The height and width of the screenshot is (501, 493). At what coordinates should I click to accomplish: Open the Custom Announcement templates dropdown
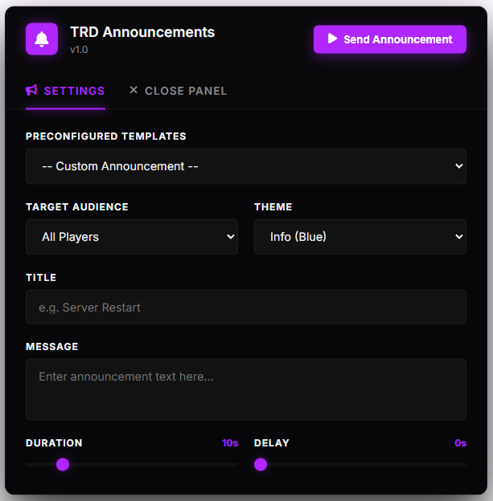246,166
